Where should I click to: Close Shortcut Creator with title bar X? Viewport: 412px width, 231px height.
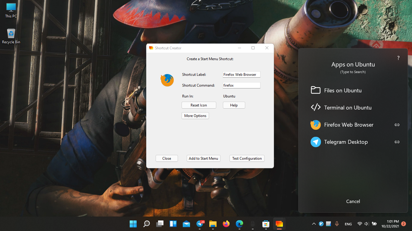pos(267,48)
